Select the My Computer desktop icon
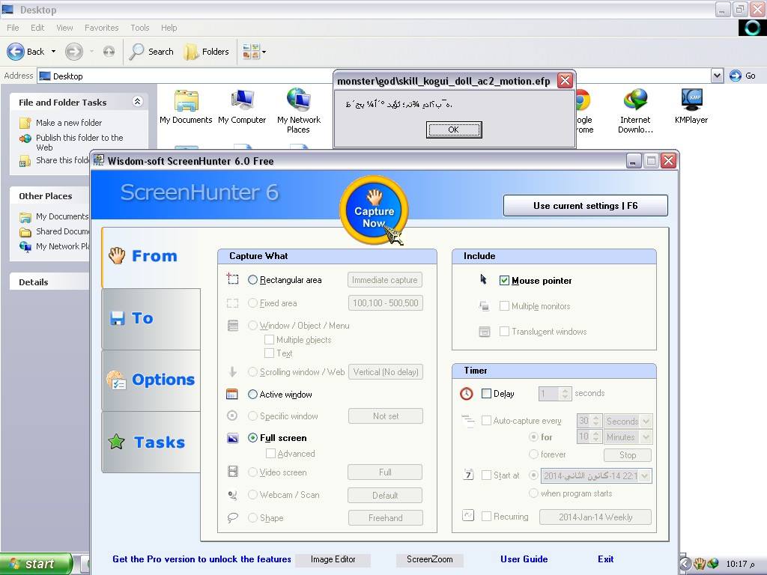This screenshot has width=767, height=575. 242,107
